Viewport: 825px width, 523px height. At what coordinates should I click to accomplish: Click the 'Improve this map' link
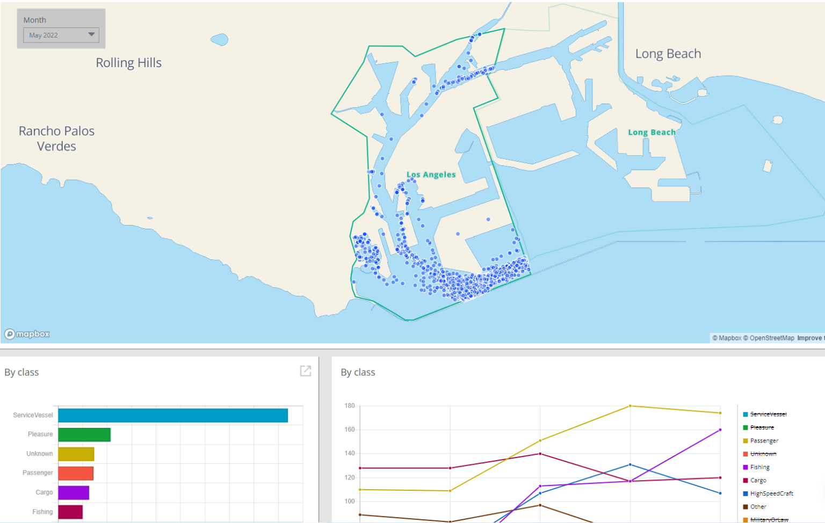[810, 338]
